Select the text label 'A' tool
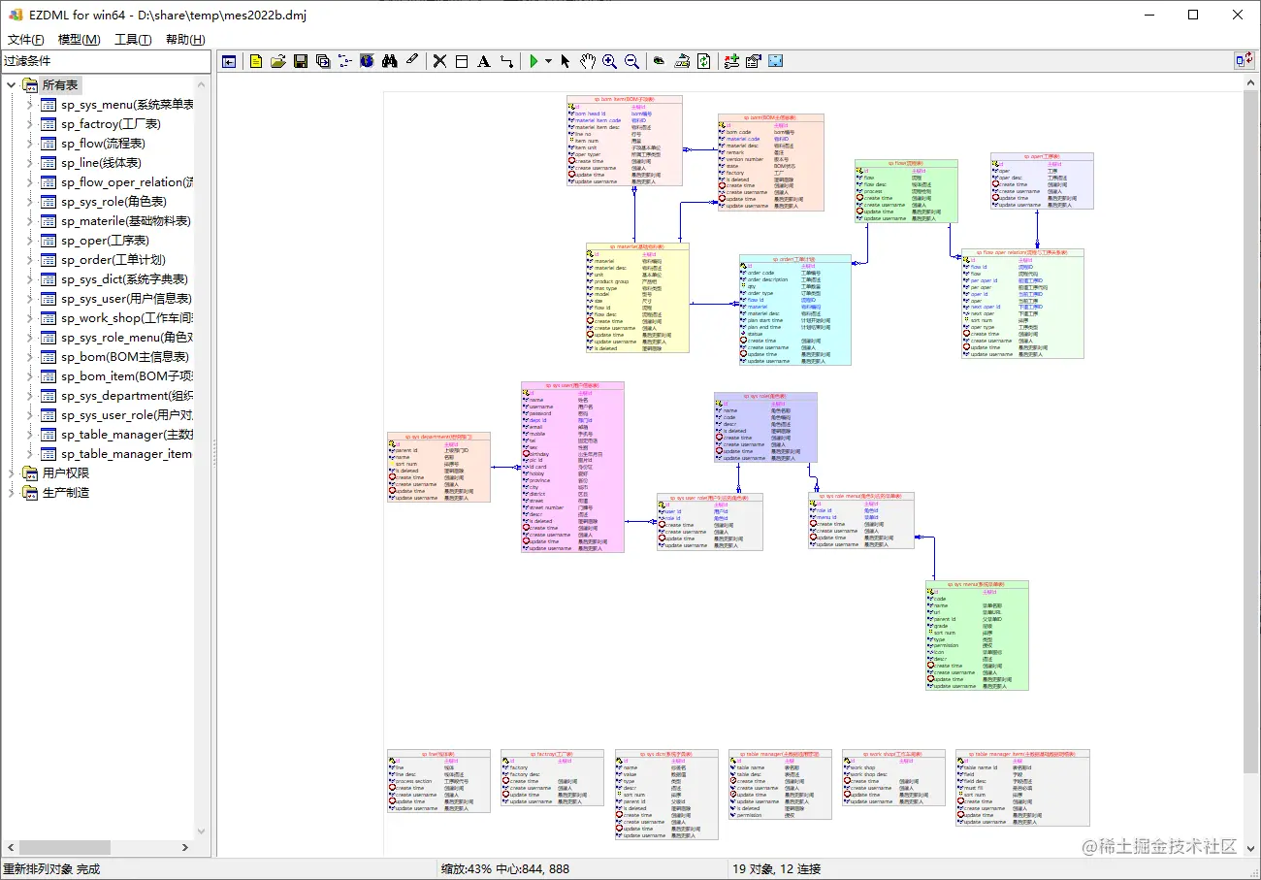 click(x=483, y=61)
